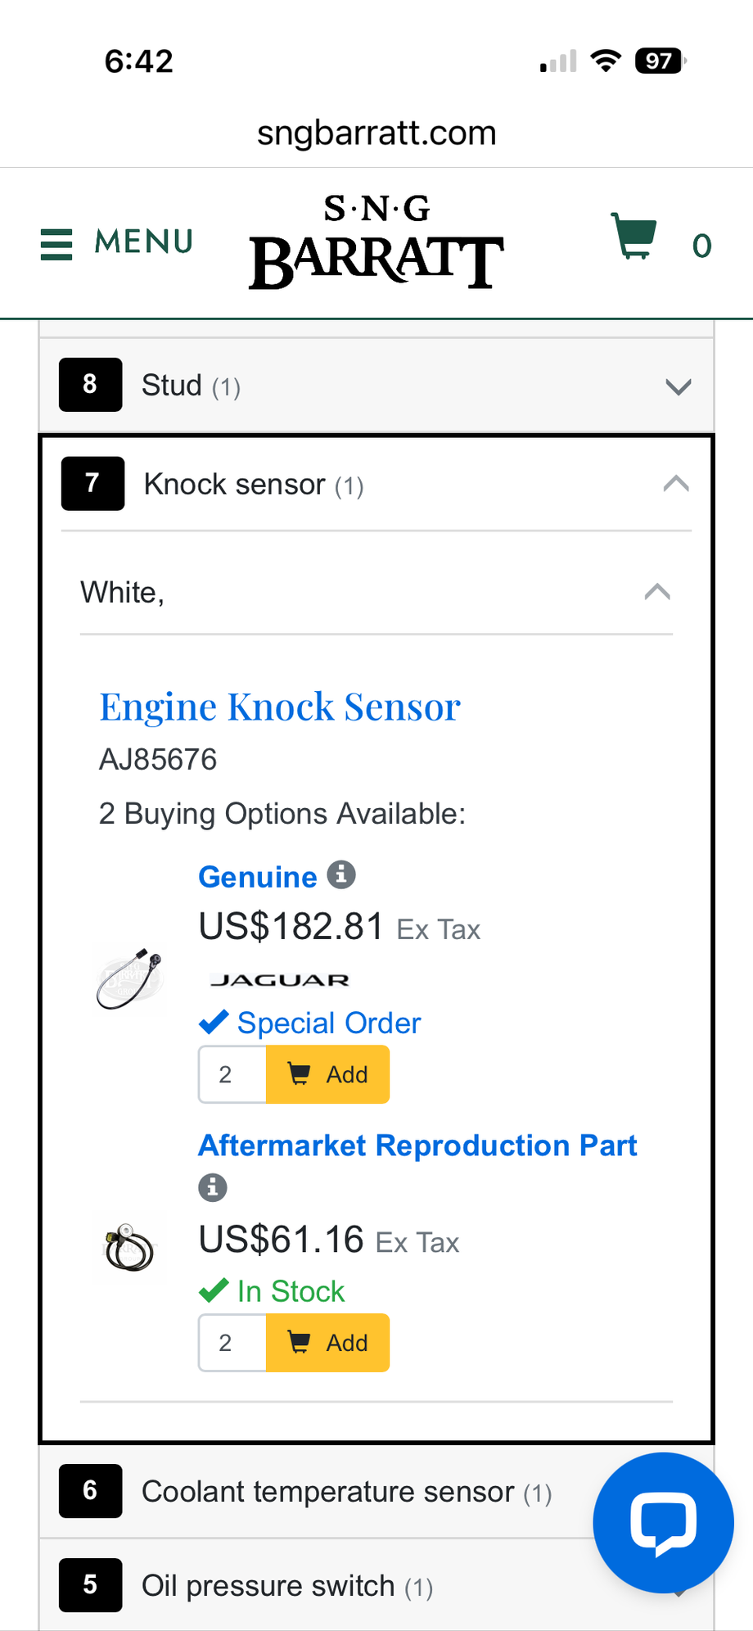Collapse the Knock sensor section
753x1631 pixels.
click(675, 484)
